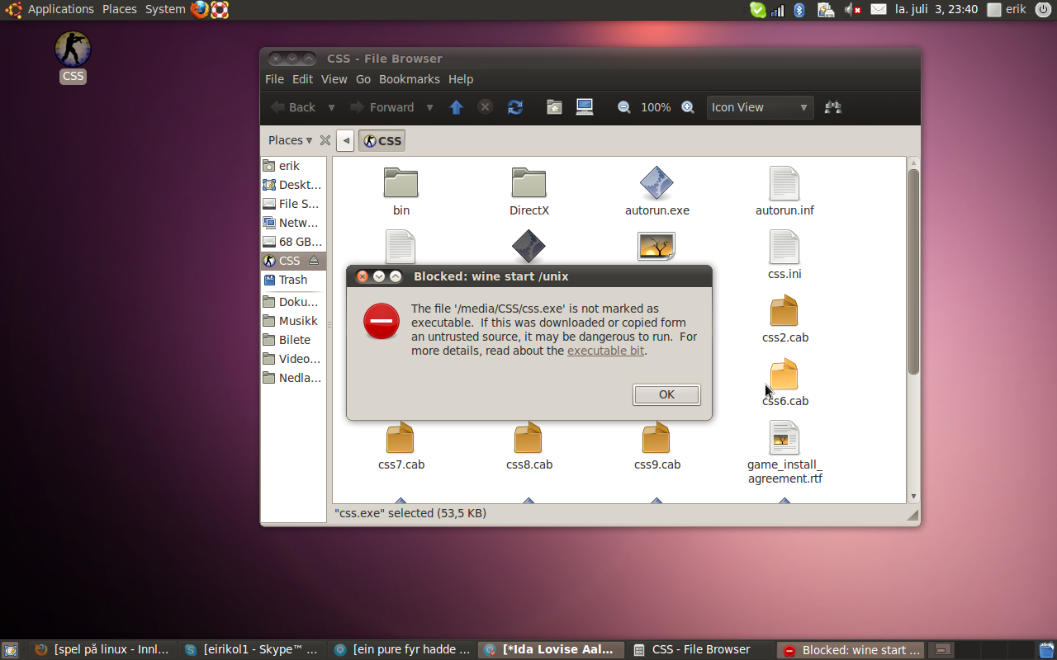Open Forward history dropdown arrow
The image size is (1057, 660).
pyautogui.click(x=429, y=107)
